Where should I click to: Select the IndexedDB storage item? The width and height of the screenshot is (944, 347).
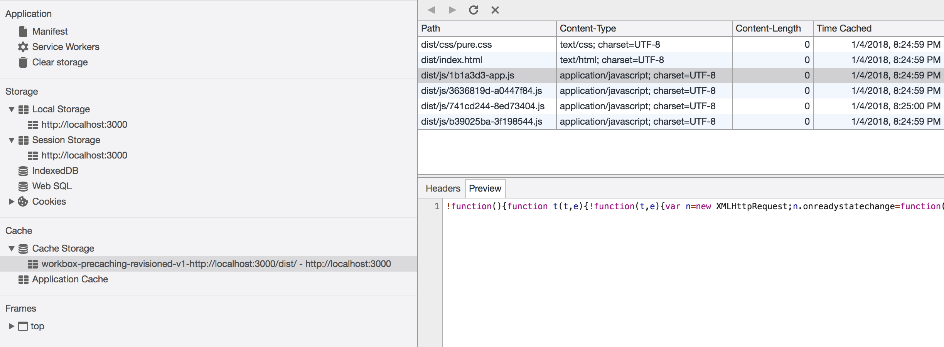point(55,170)
